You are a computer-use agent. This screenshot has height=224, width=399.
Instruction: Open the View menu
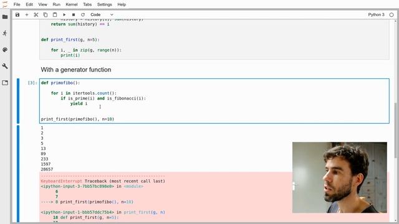click(43, 4)
